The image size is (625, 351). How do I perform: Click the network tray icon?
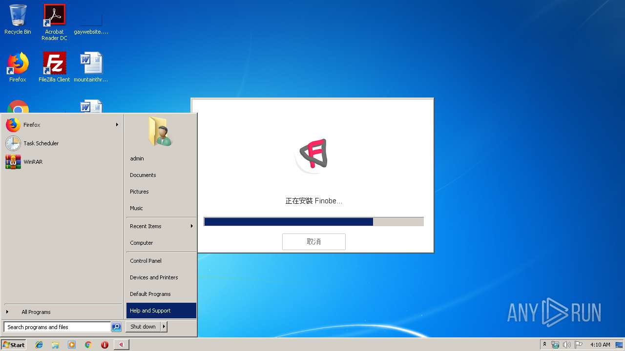pos(555,345)
